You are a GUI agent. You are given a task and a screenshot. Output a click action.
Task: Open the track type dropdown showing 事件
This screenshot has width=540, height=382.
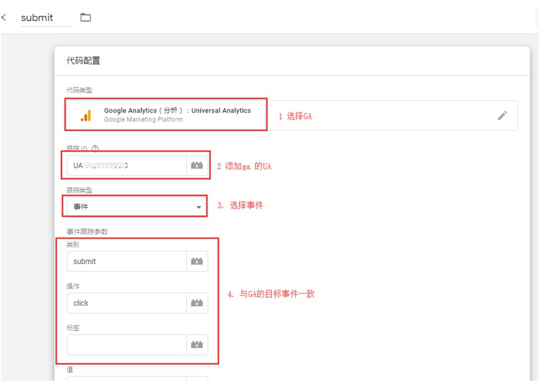click(137, 207)
